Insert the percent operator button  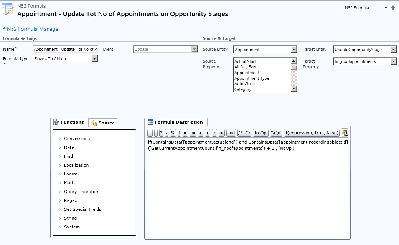(x=173, y=133)
